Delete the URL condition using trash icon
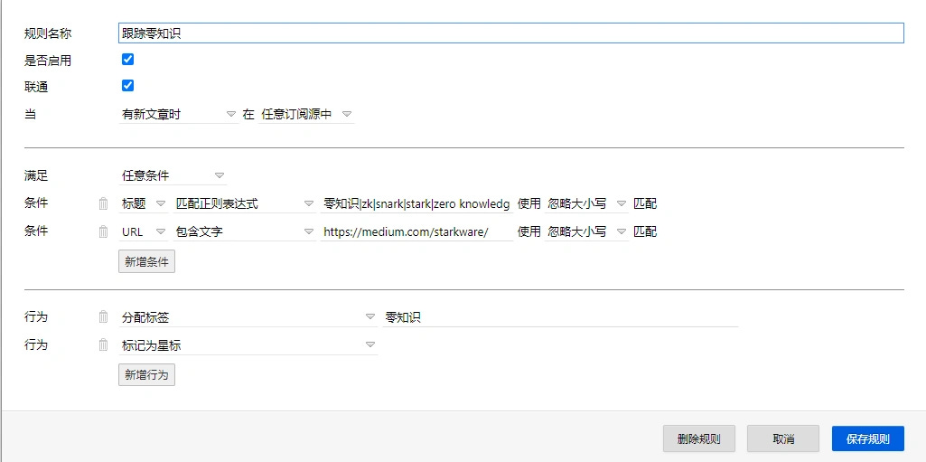 pos(103,232)
